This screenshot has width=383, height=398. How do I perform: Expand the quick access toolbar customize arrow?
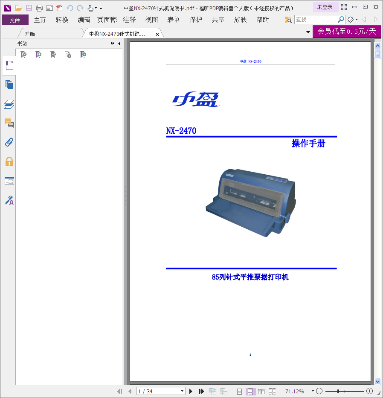[x=101, y=8]
